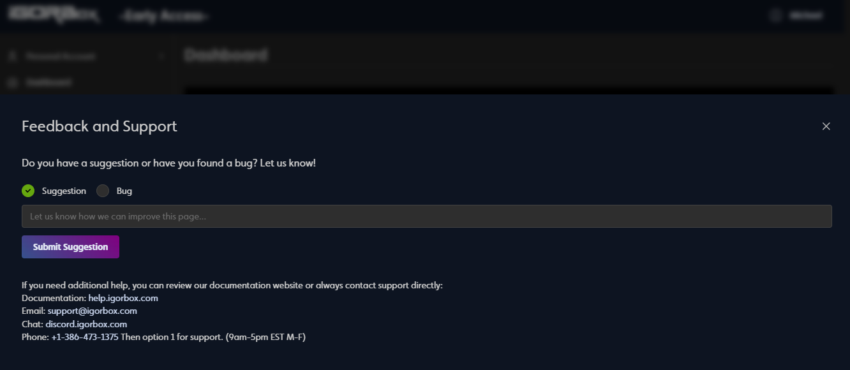This screenshot has height=370, width=850.
Task: Click the X close icon on modal
Action: click(x=826, y=126)
